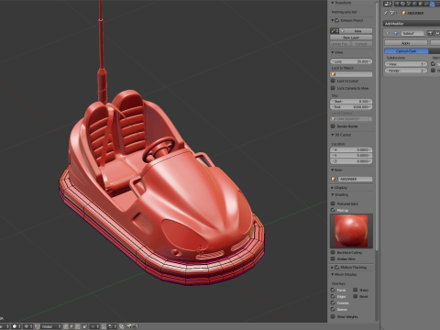Enable Show Weights checkbox
The image size is (440, 330).
coord(333,316)
